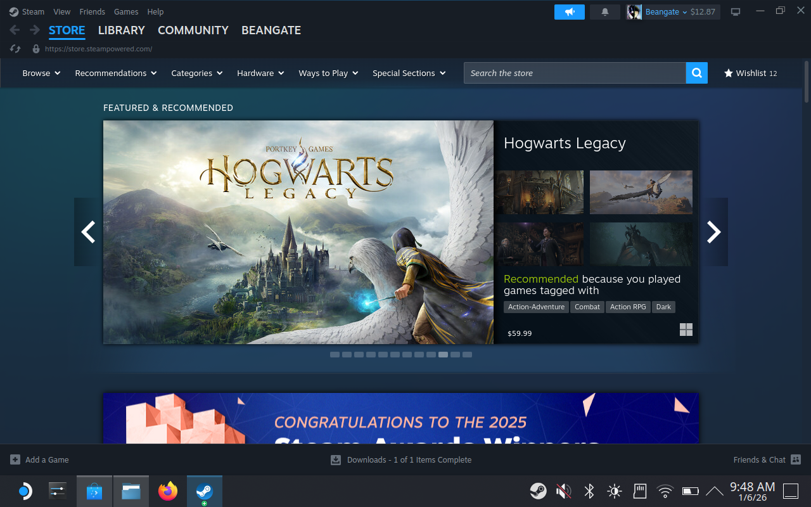Click the Add a Game plus icon

pos(14,459)
